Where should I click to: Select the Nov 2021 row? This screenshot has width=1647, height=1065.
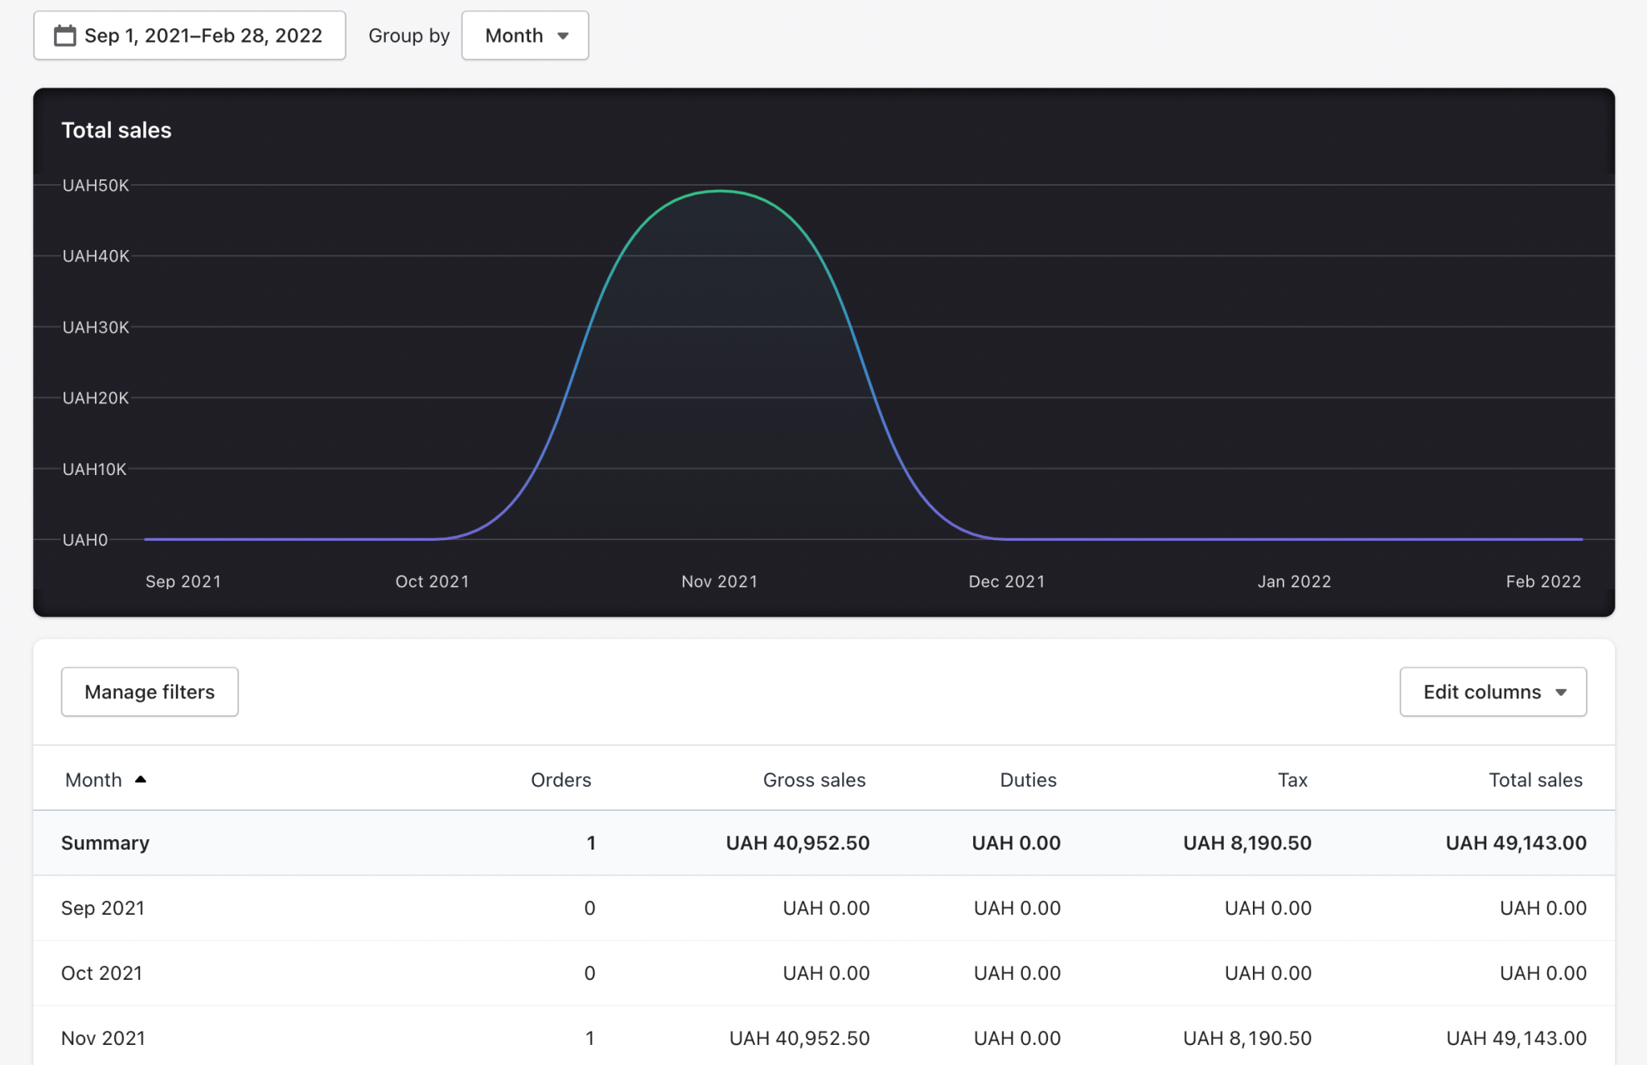coord(823,1038)
